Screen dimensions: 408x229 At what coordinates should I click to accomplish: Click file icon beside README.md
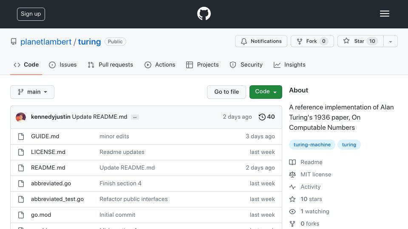point(21,168)
